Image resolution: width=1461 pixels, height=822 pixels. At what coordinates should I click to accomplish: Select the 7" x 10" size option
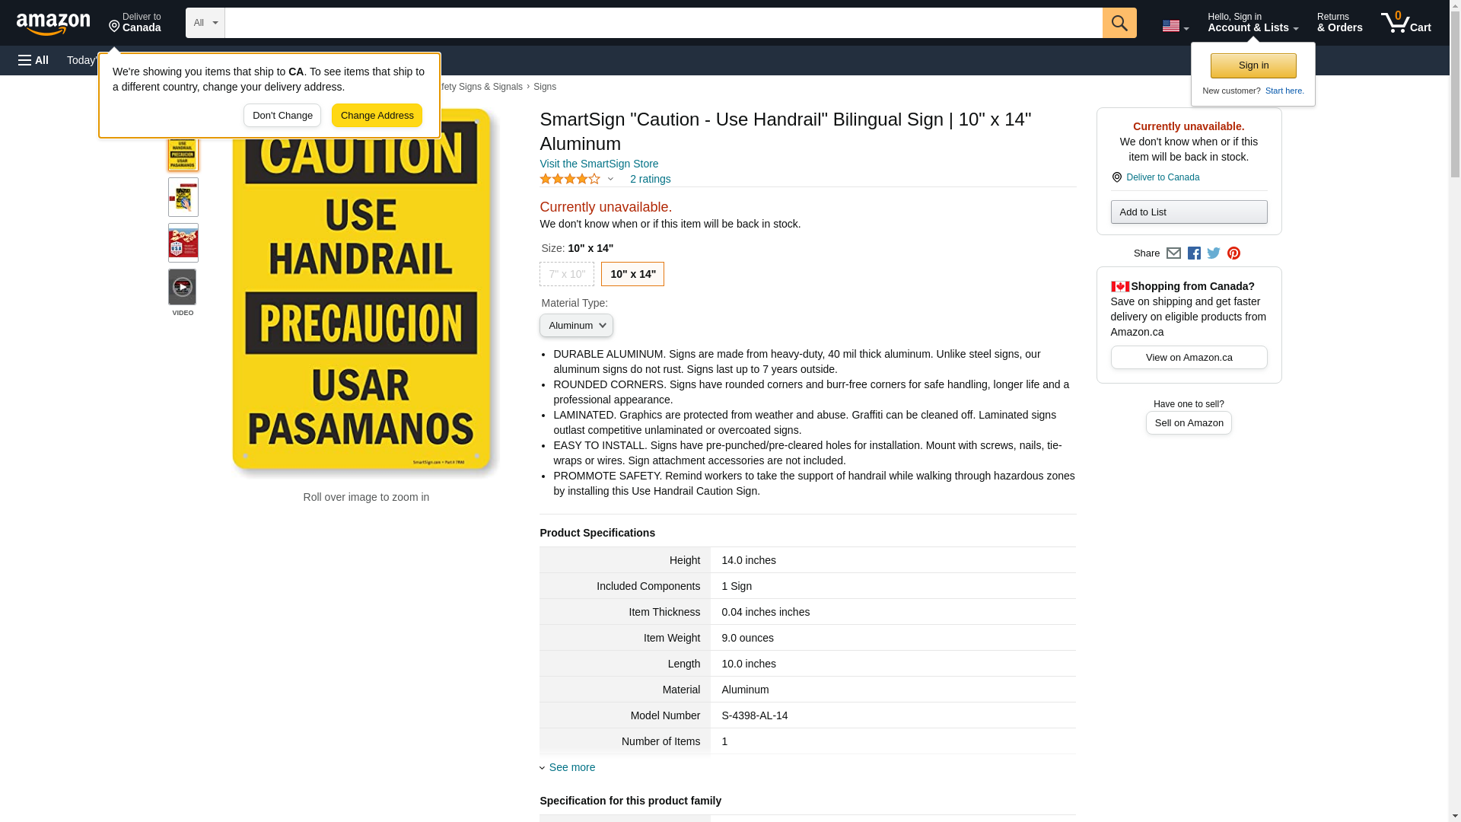tap(567, 274)
